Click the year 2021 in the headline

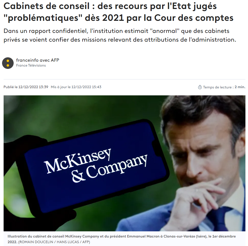pos(113,18)
